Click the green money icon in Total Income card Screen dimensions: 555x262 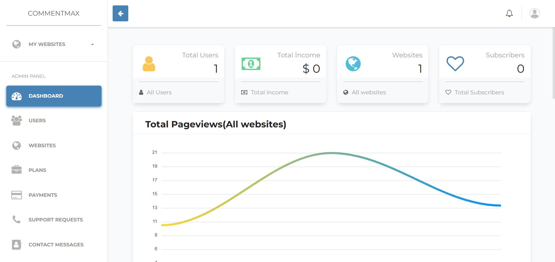pos(251,64)
